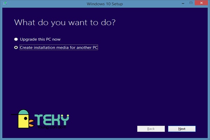Click the "Windows 10 Setup" title text

tap(105, 4)
